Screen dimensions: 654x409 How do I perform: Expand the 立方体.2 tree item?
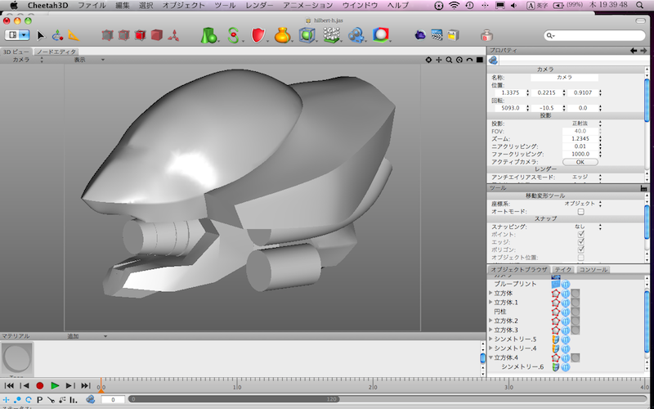point(490,321)
